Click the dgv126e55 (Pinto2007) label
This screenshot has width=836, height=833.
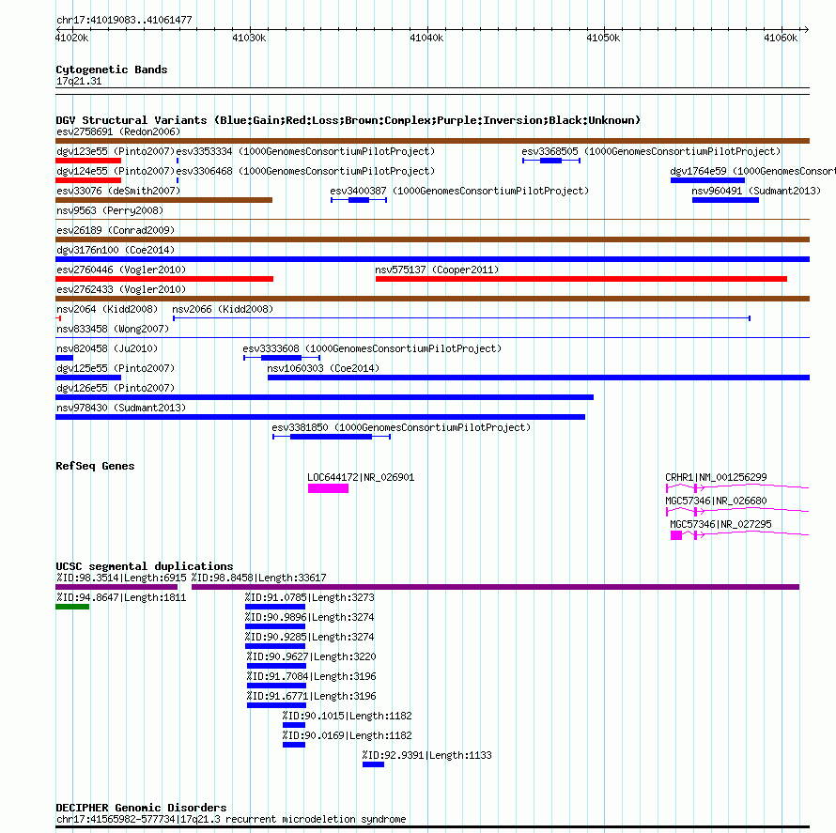coord(116,388)
